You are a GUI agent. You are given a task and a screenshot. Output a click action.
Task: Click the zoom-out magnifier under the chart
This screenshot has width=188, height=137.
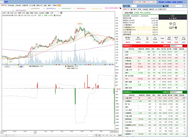point(96,135)
